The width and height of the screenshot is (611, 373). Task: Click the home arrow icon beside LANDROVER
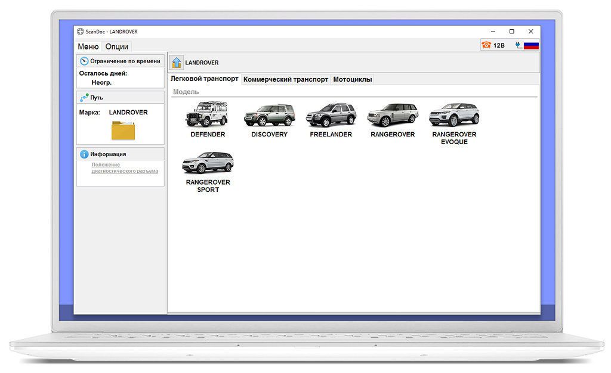(177, 63)
